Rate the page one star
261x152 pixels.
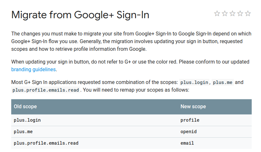pos(217,13)
